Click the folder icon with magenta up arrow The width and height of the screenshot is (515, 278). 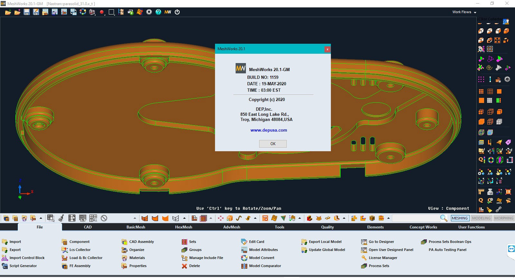click(x=17, y=12)
